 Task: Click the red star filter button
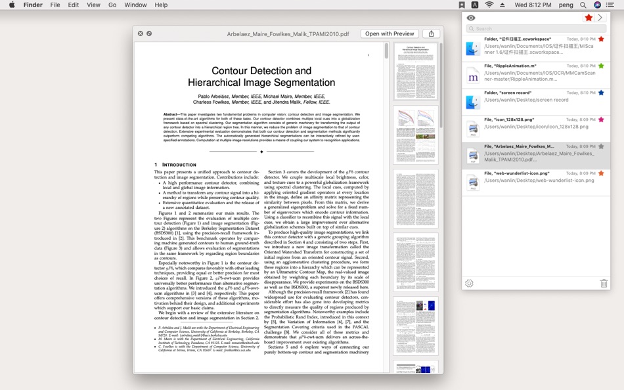tap(589, 18)
